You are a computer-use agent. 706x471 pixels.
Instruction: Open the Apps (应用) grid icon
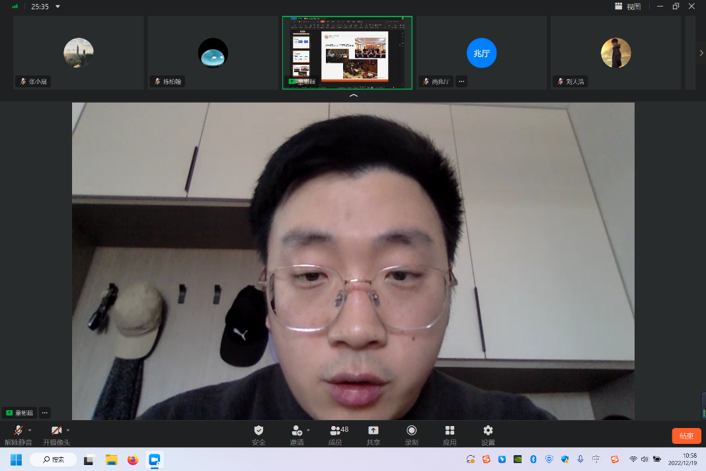tap(450, 431)
